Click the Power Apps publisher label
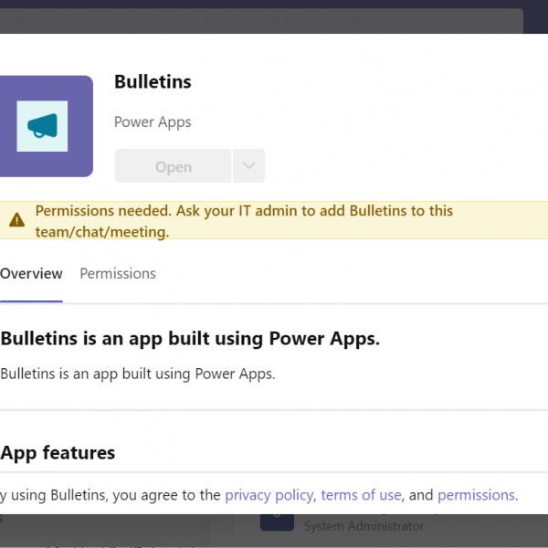 tap(153, 122)
